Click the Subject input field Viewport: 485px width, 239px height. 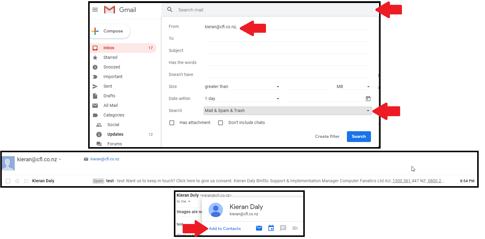pyautogui.click(x=288, y=50)
